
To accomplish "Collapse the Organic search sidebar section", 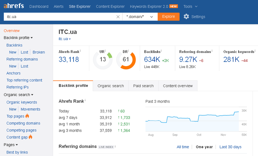I will click(18, 95).
